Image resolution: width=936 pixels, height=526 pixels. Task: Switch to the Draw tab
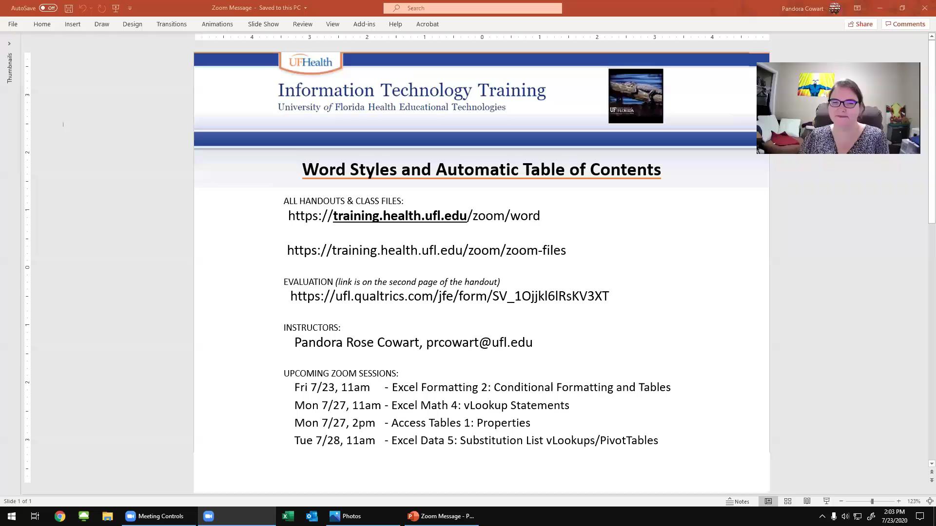pos(102,24)
